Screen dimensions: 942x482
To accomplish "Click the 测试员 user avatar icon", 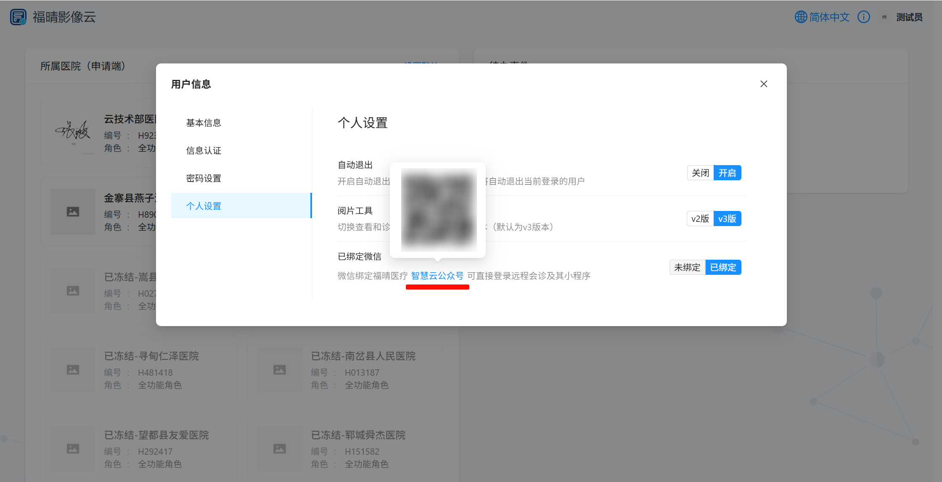I will tap(884, 17).
